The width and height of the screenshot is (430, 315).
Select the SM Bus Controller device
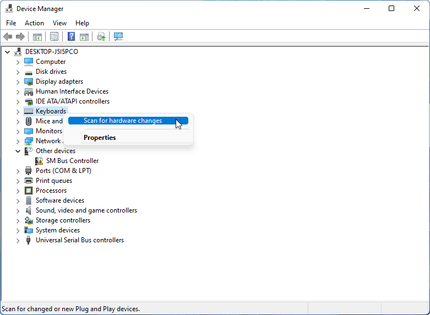click(72, 161)
